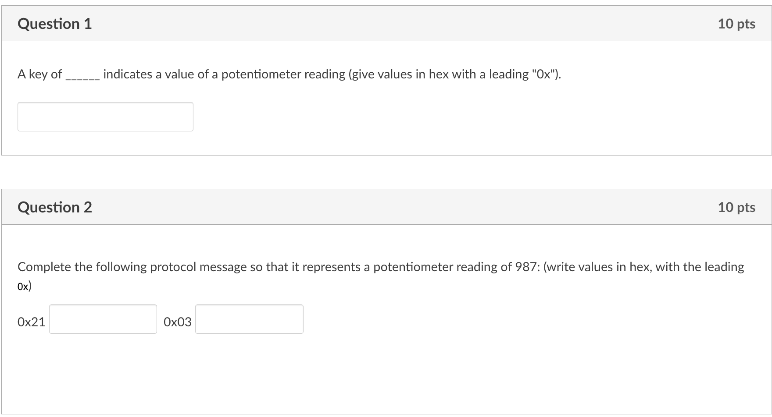Click the 0x21 byte label
The height and width of the screenshot is (417, 772).
tap(32, 322)
